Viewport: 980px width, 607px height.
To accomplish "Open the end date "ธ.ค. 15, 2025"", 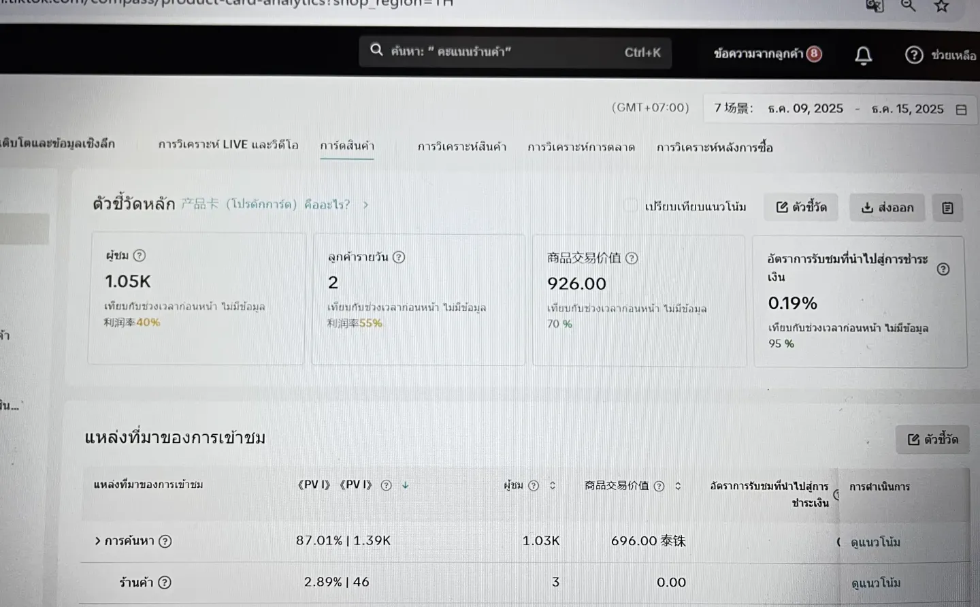I will pos(907,109).
